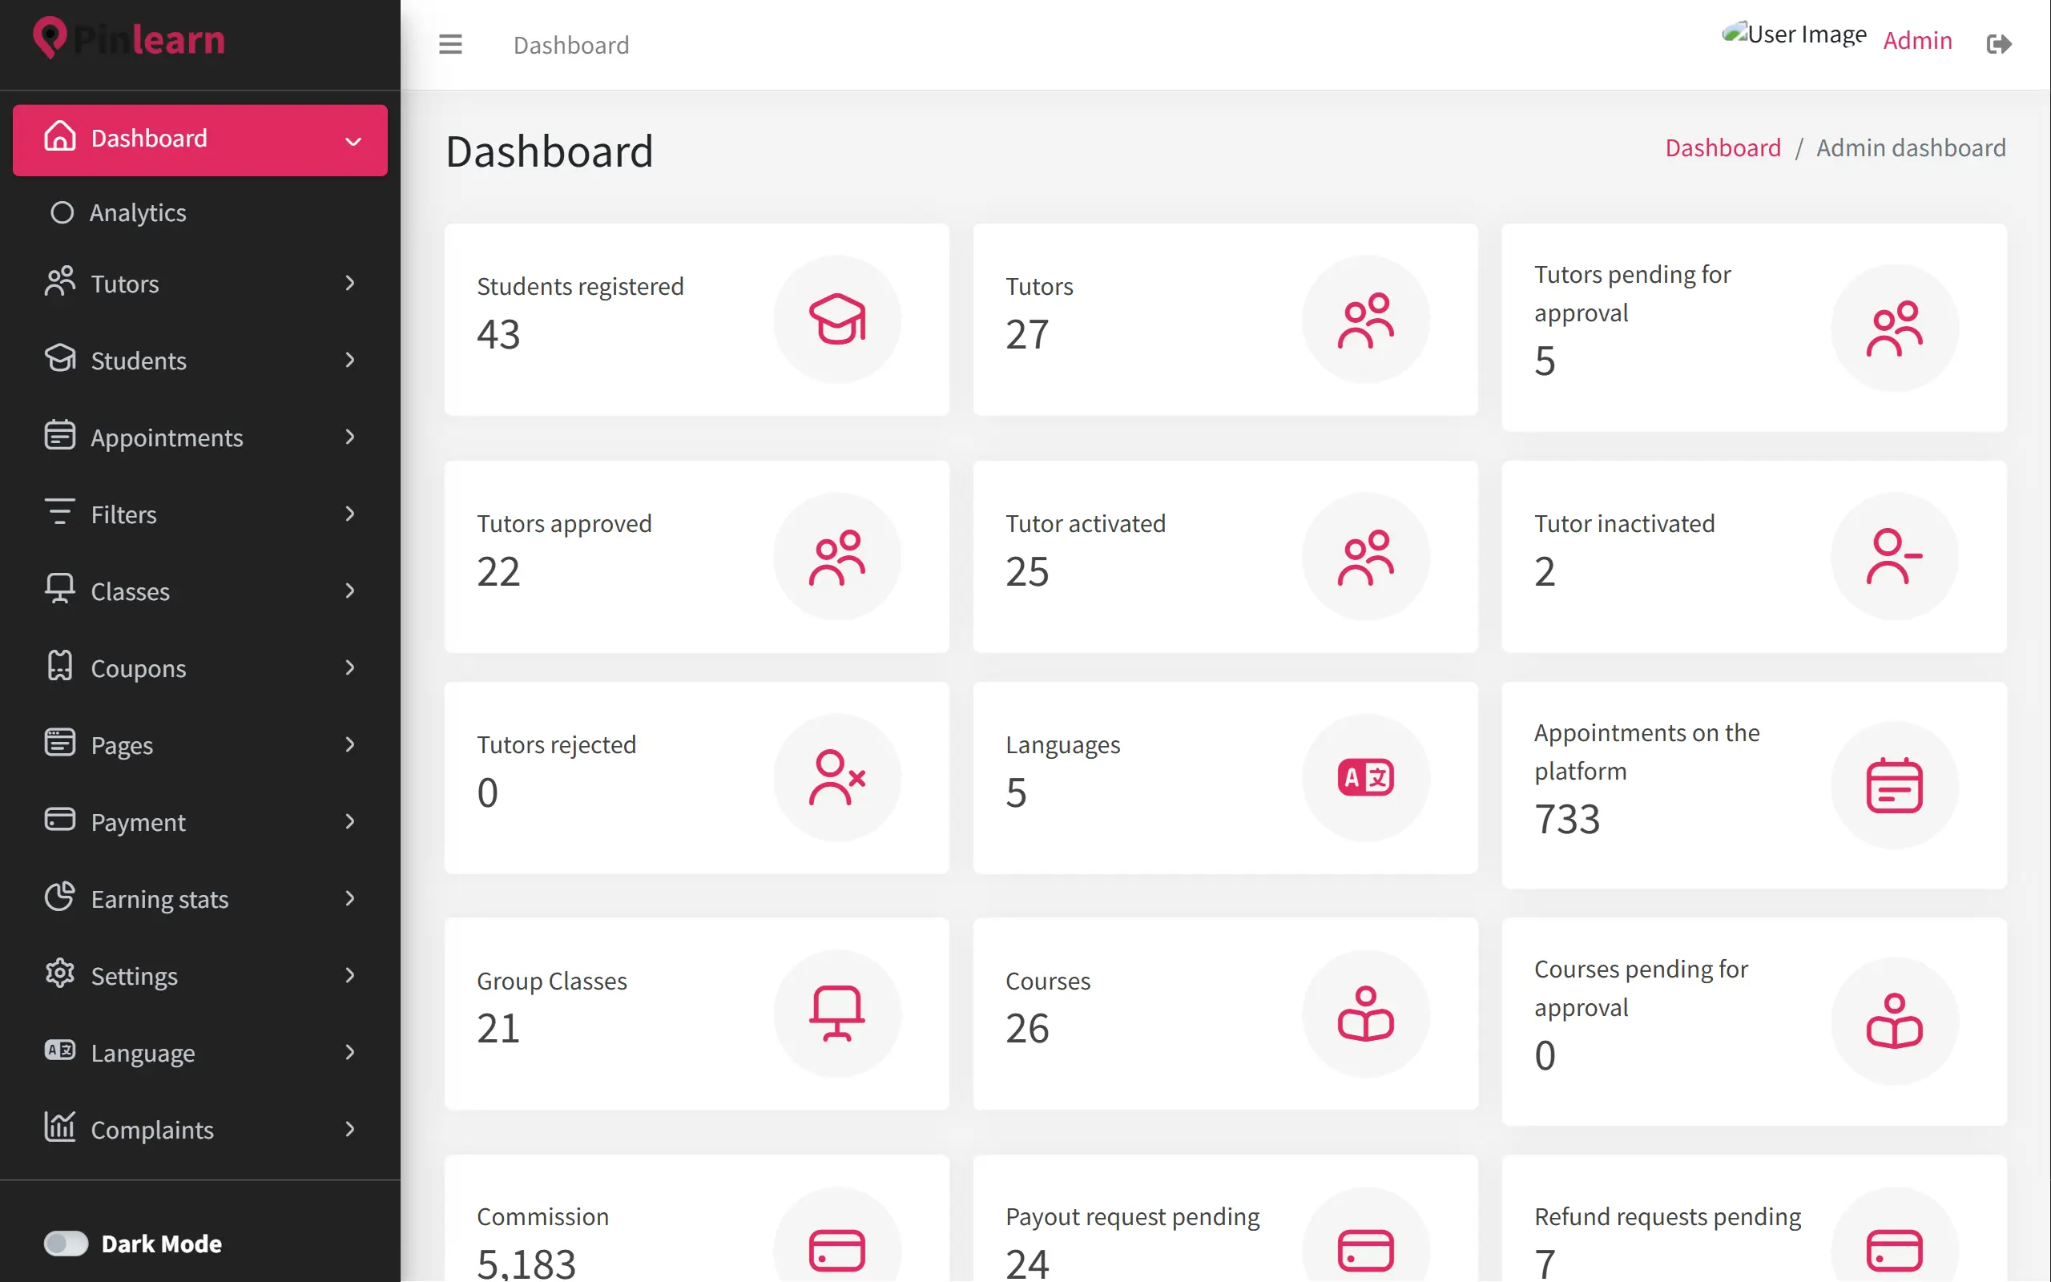Open the Appointments calendar icon
This screenshot has width=2051, height=1282.
[x=59, y=437]
